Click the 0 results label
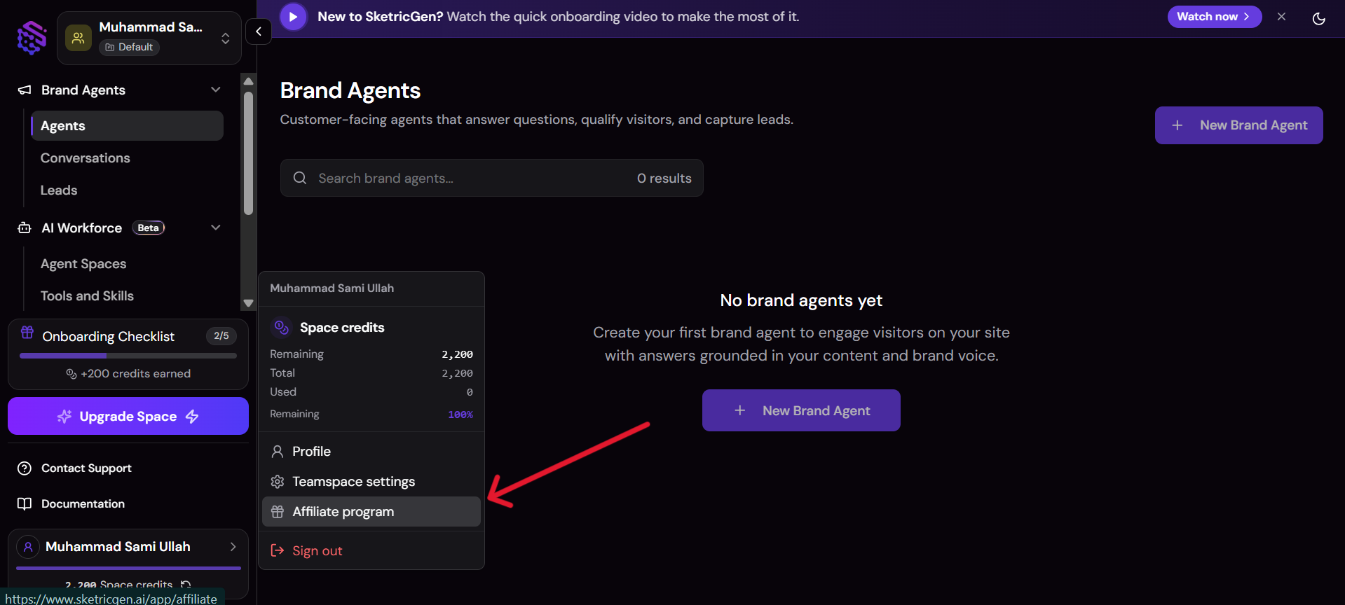The height and width of the screenshot is (605, 1345). click(x=664, y=179)
